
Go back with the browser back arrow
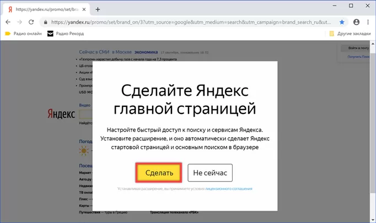pos(8,22)
